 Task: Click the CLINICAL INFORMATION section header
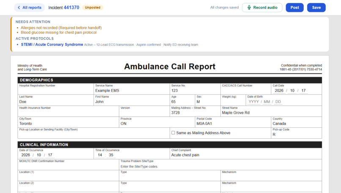[170, 145]
